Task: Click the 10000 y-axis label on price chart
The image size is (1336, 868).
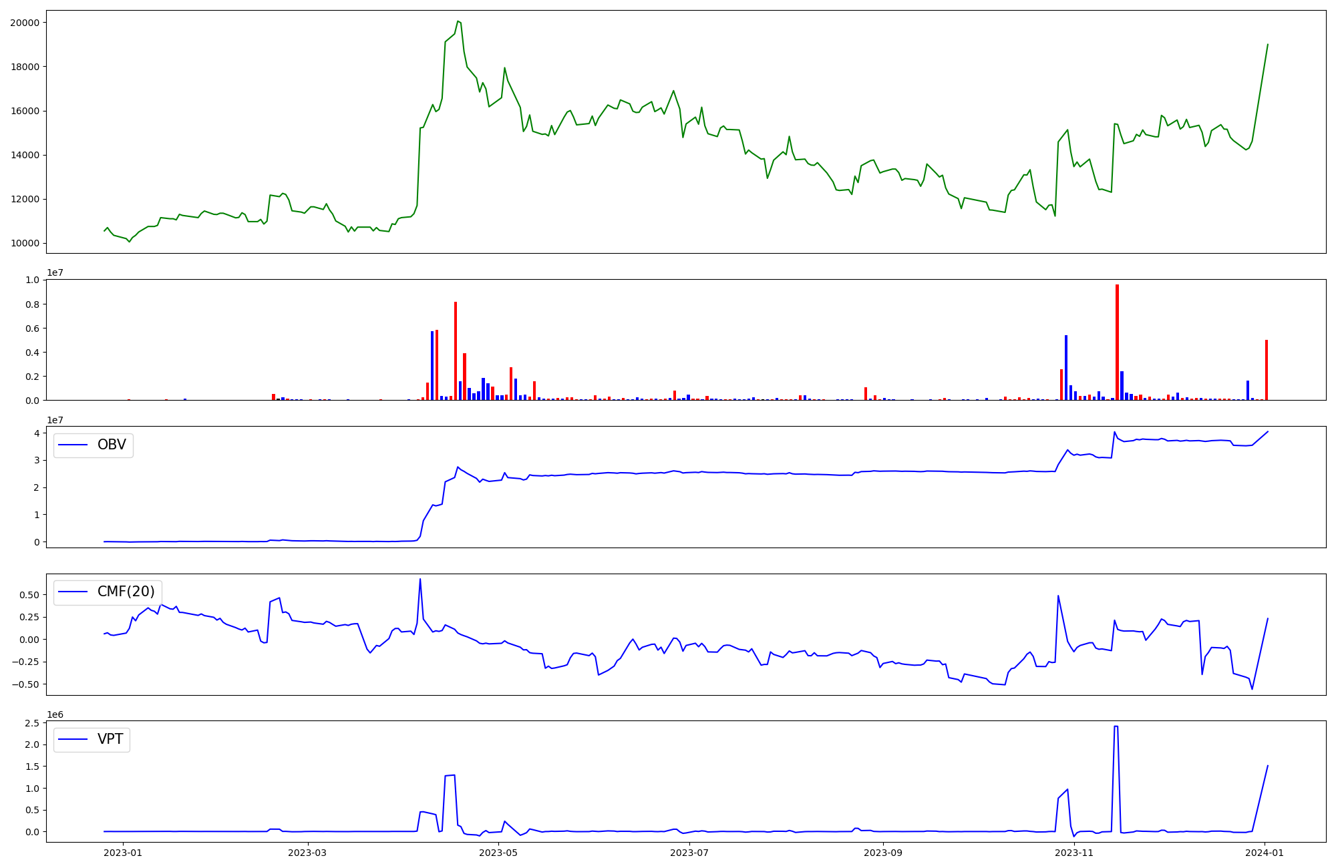Action: pyautogui.click(x=25, y=243)
